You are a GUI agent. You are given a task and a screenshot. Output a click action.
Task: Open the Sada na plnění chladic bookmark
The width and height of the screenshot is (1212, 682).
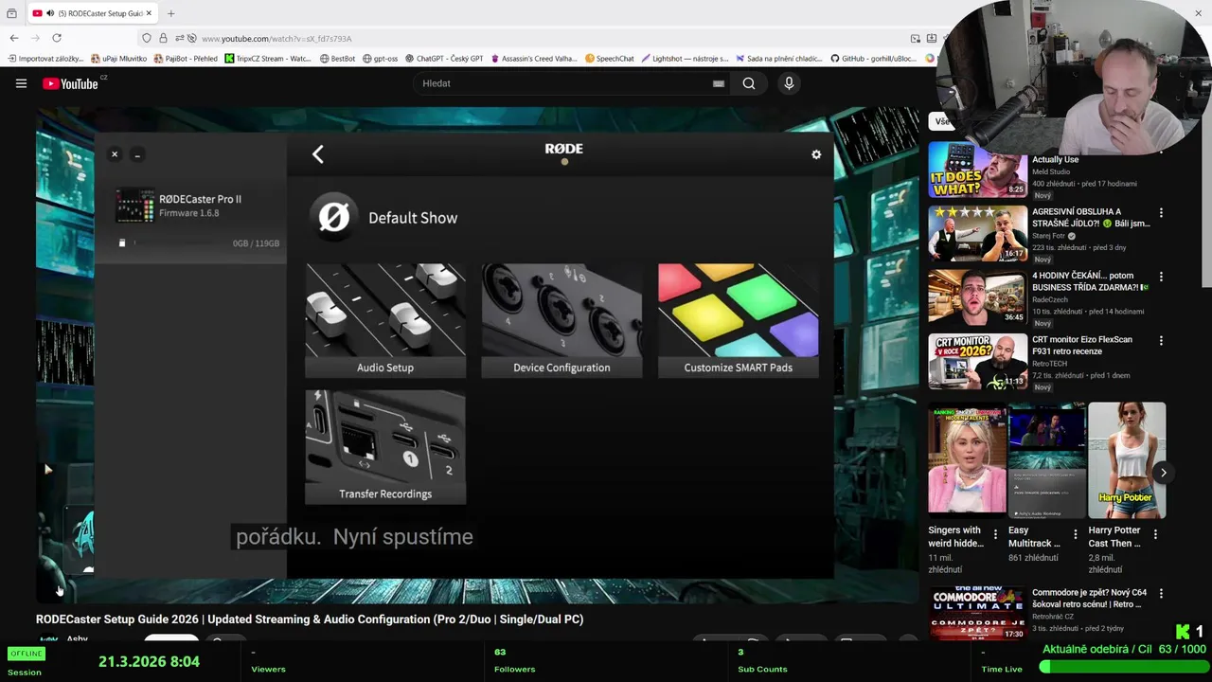pos(779,59)
